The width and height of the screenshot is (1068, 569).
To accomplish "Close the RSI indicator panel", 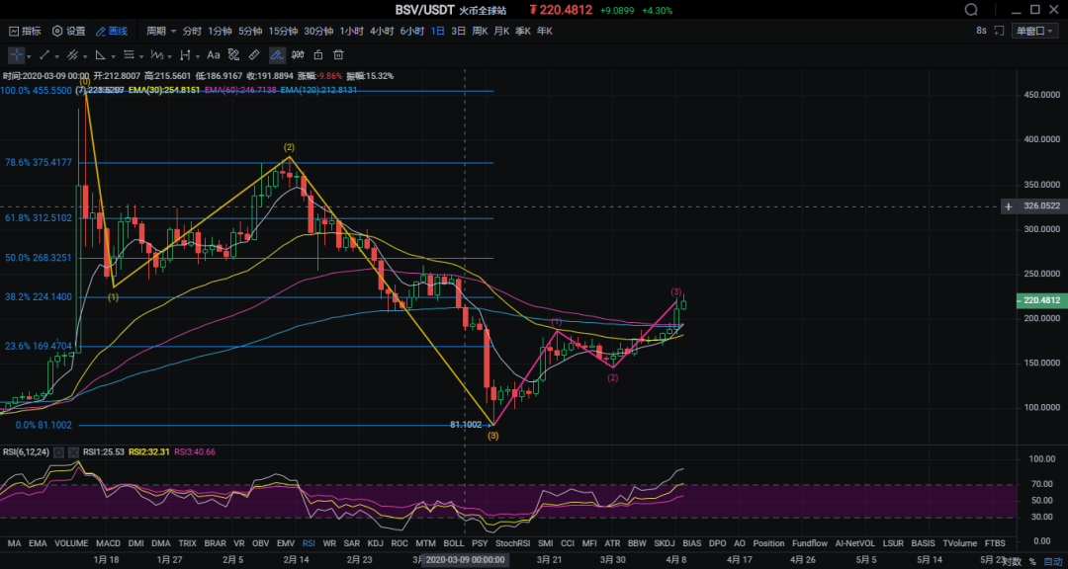I will click(x=72, y=452).
